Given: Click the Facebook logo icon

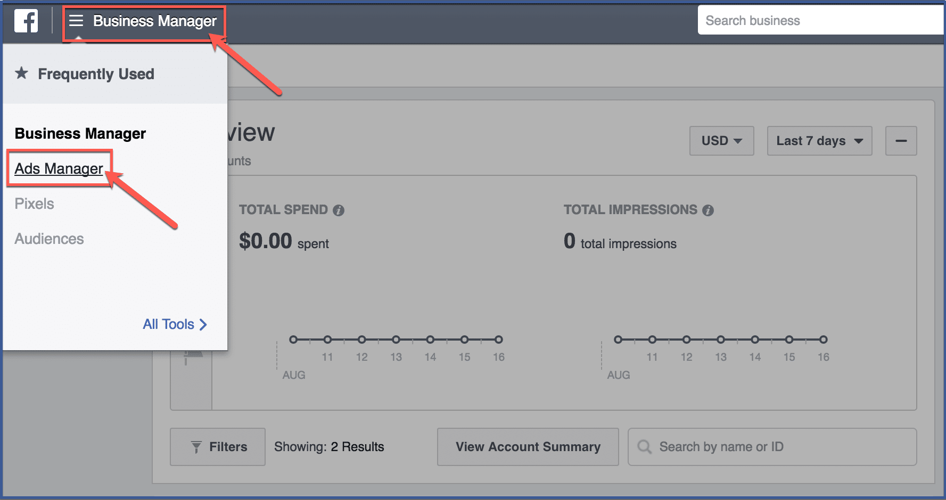Looking at the screenshot, I should point(26,21).
